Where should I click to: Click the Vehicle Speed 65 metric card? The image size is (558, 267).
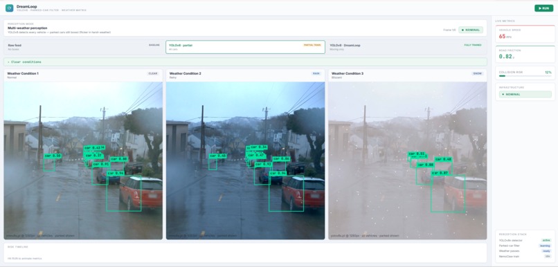pyautogui.click(x=525, y=34)
